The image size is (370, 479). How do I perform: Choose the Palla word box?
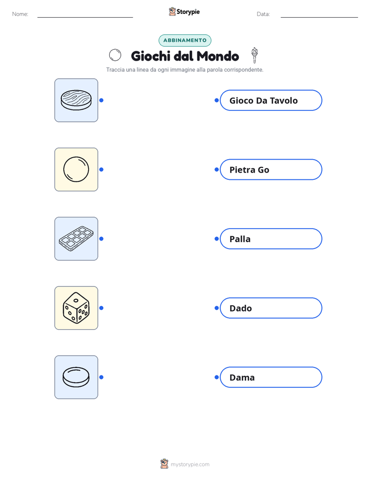coord(271,238)
